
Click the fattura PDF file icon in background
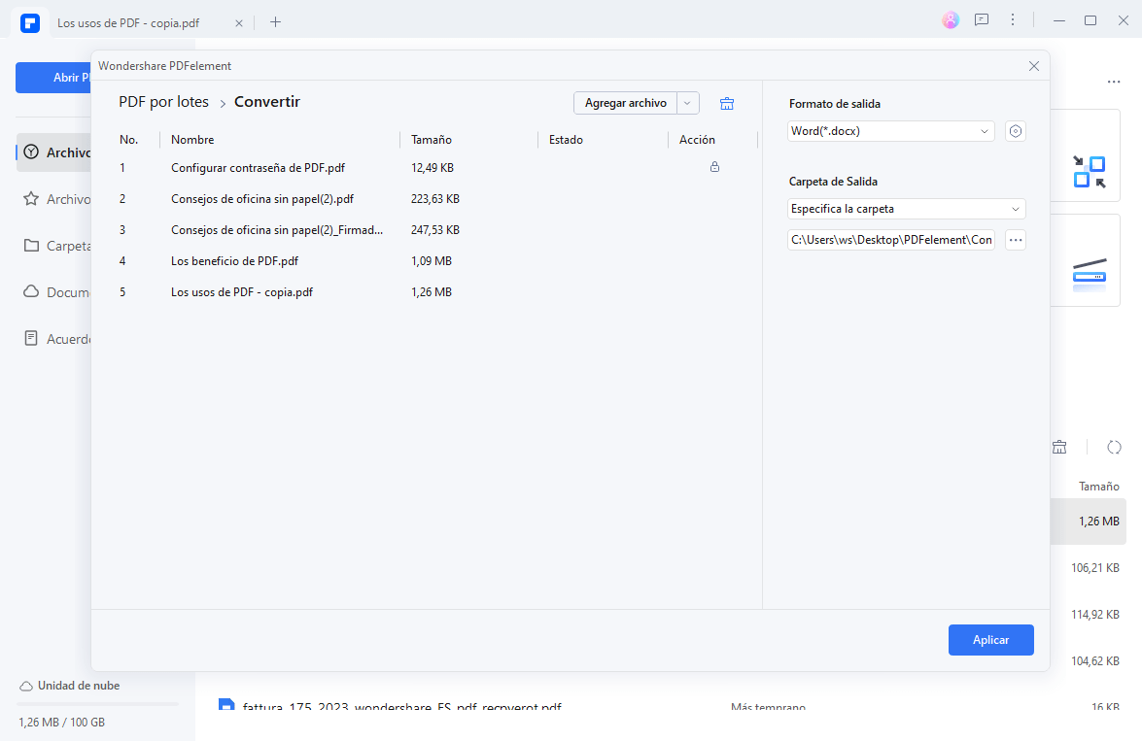coord(226,705)
